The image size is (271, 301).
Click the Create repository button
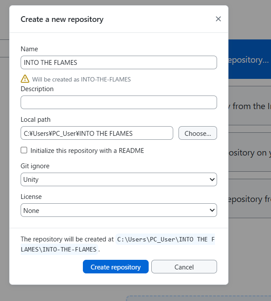pyautogui.click(x=115, y=267)
